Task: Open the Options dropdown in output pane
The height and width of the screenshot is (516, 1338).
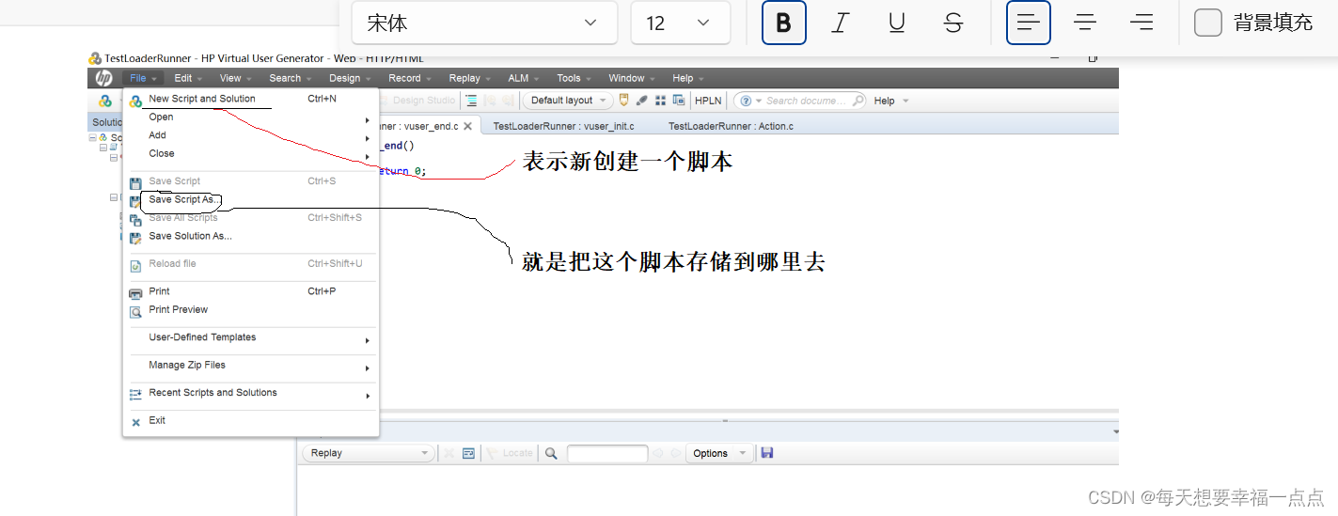Action: pos(719,453)
